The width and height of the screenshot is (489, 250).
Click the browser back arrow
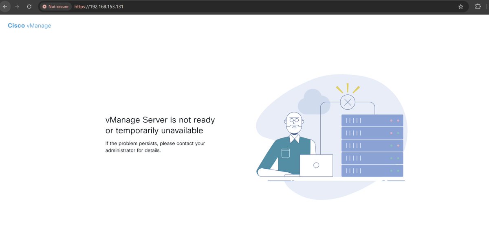[x=4, y=7]
